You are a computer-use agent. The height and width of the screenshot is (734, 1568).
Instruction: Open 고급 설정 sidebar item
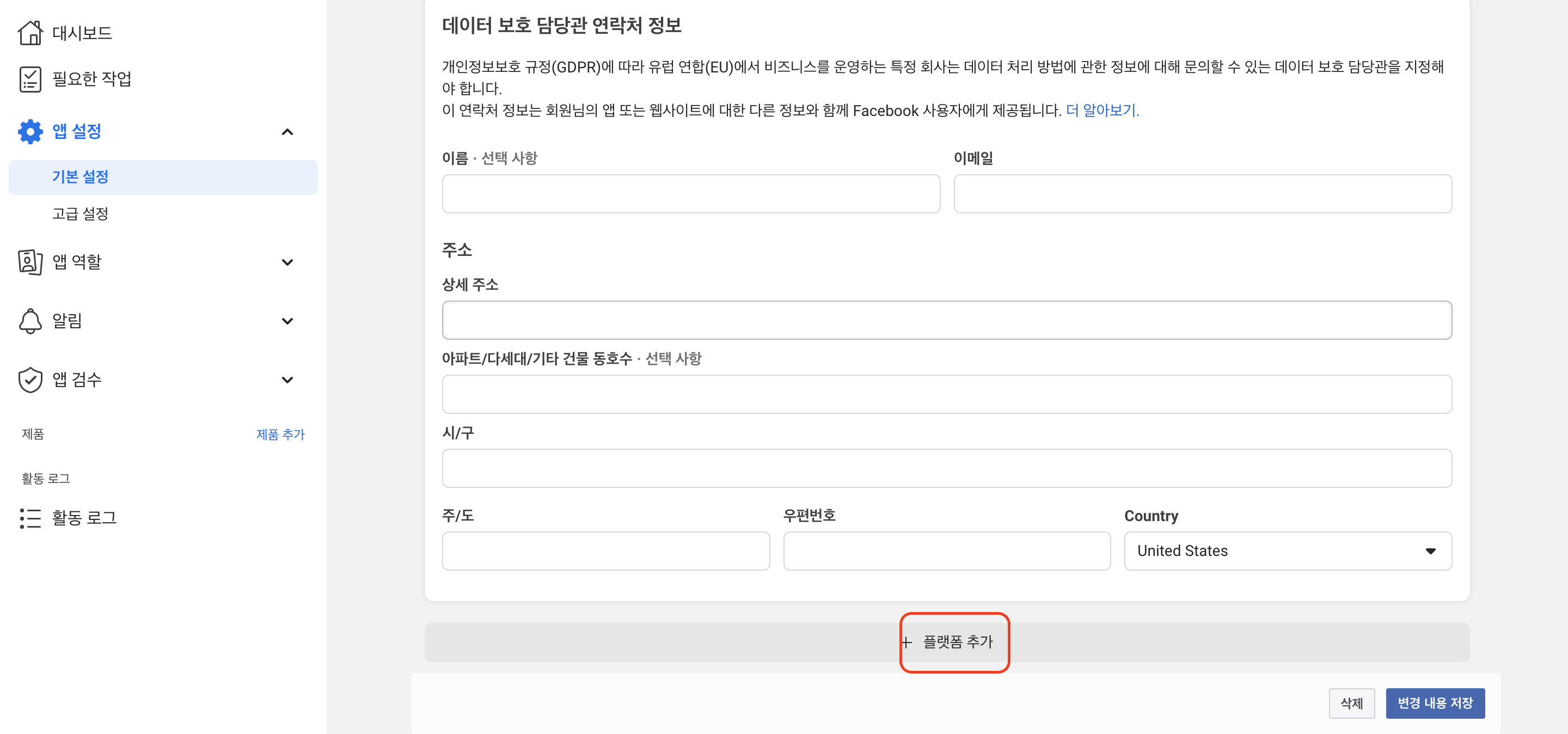[x=81, y=213]
